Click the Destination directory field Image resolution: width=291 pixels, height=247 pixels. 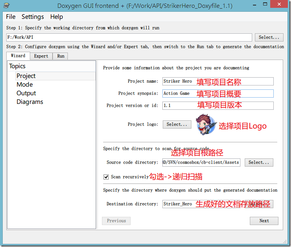point(201,204)
